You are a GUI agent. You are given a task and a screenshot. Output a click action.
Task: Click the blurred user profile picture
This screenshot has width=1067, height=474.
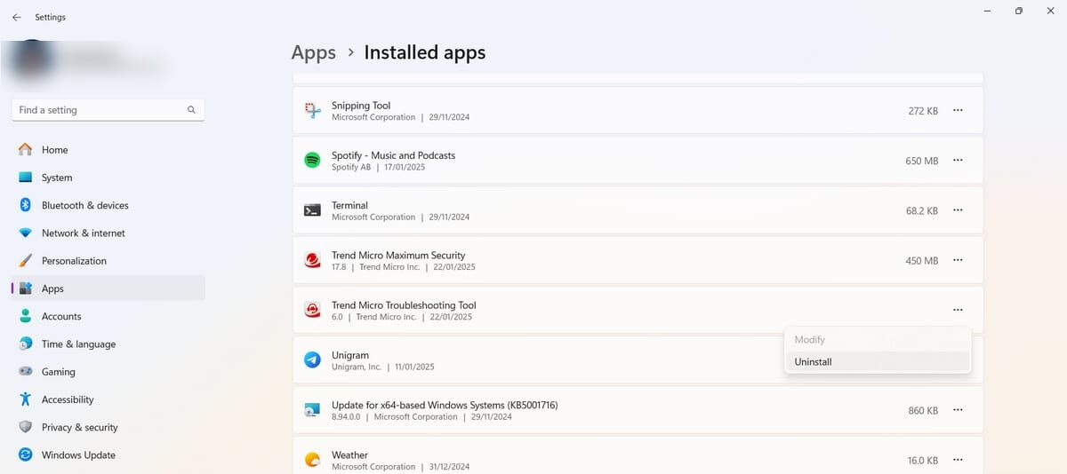tap(31, 62)
